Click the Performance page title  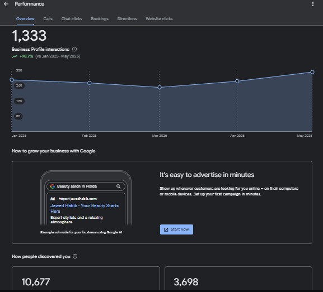(x=30, y=4)
